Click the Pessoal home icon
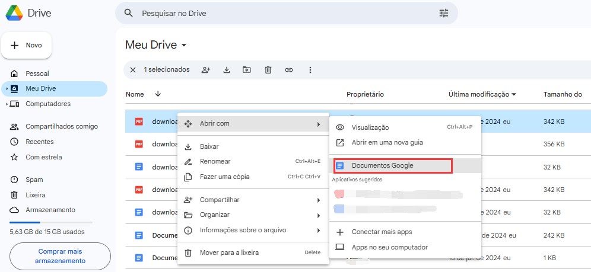This screenshot has width=591, height=272. click(14, 73)
